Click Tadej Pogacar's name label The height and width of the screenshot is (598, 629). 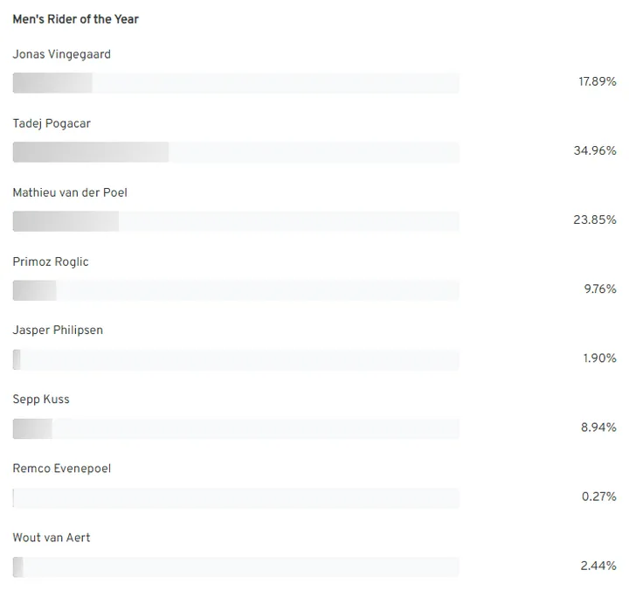coord(52,123)
